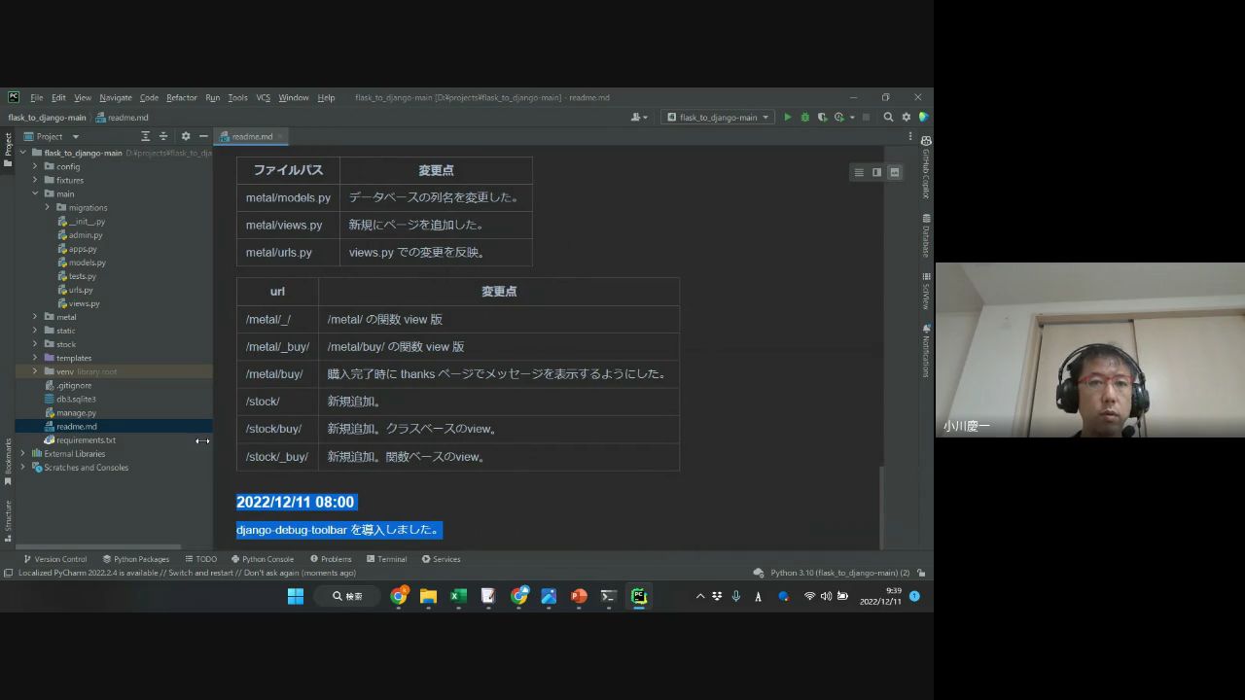Open Project panel options gear
This screenshot has height=700, width=1245.
[x=186, y=137]
